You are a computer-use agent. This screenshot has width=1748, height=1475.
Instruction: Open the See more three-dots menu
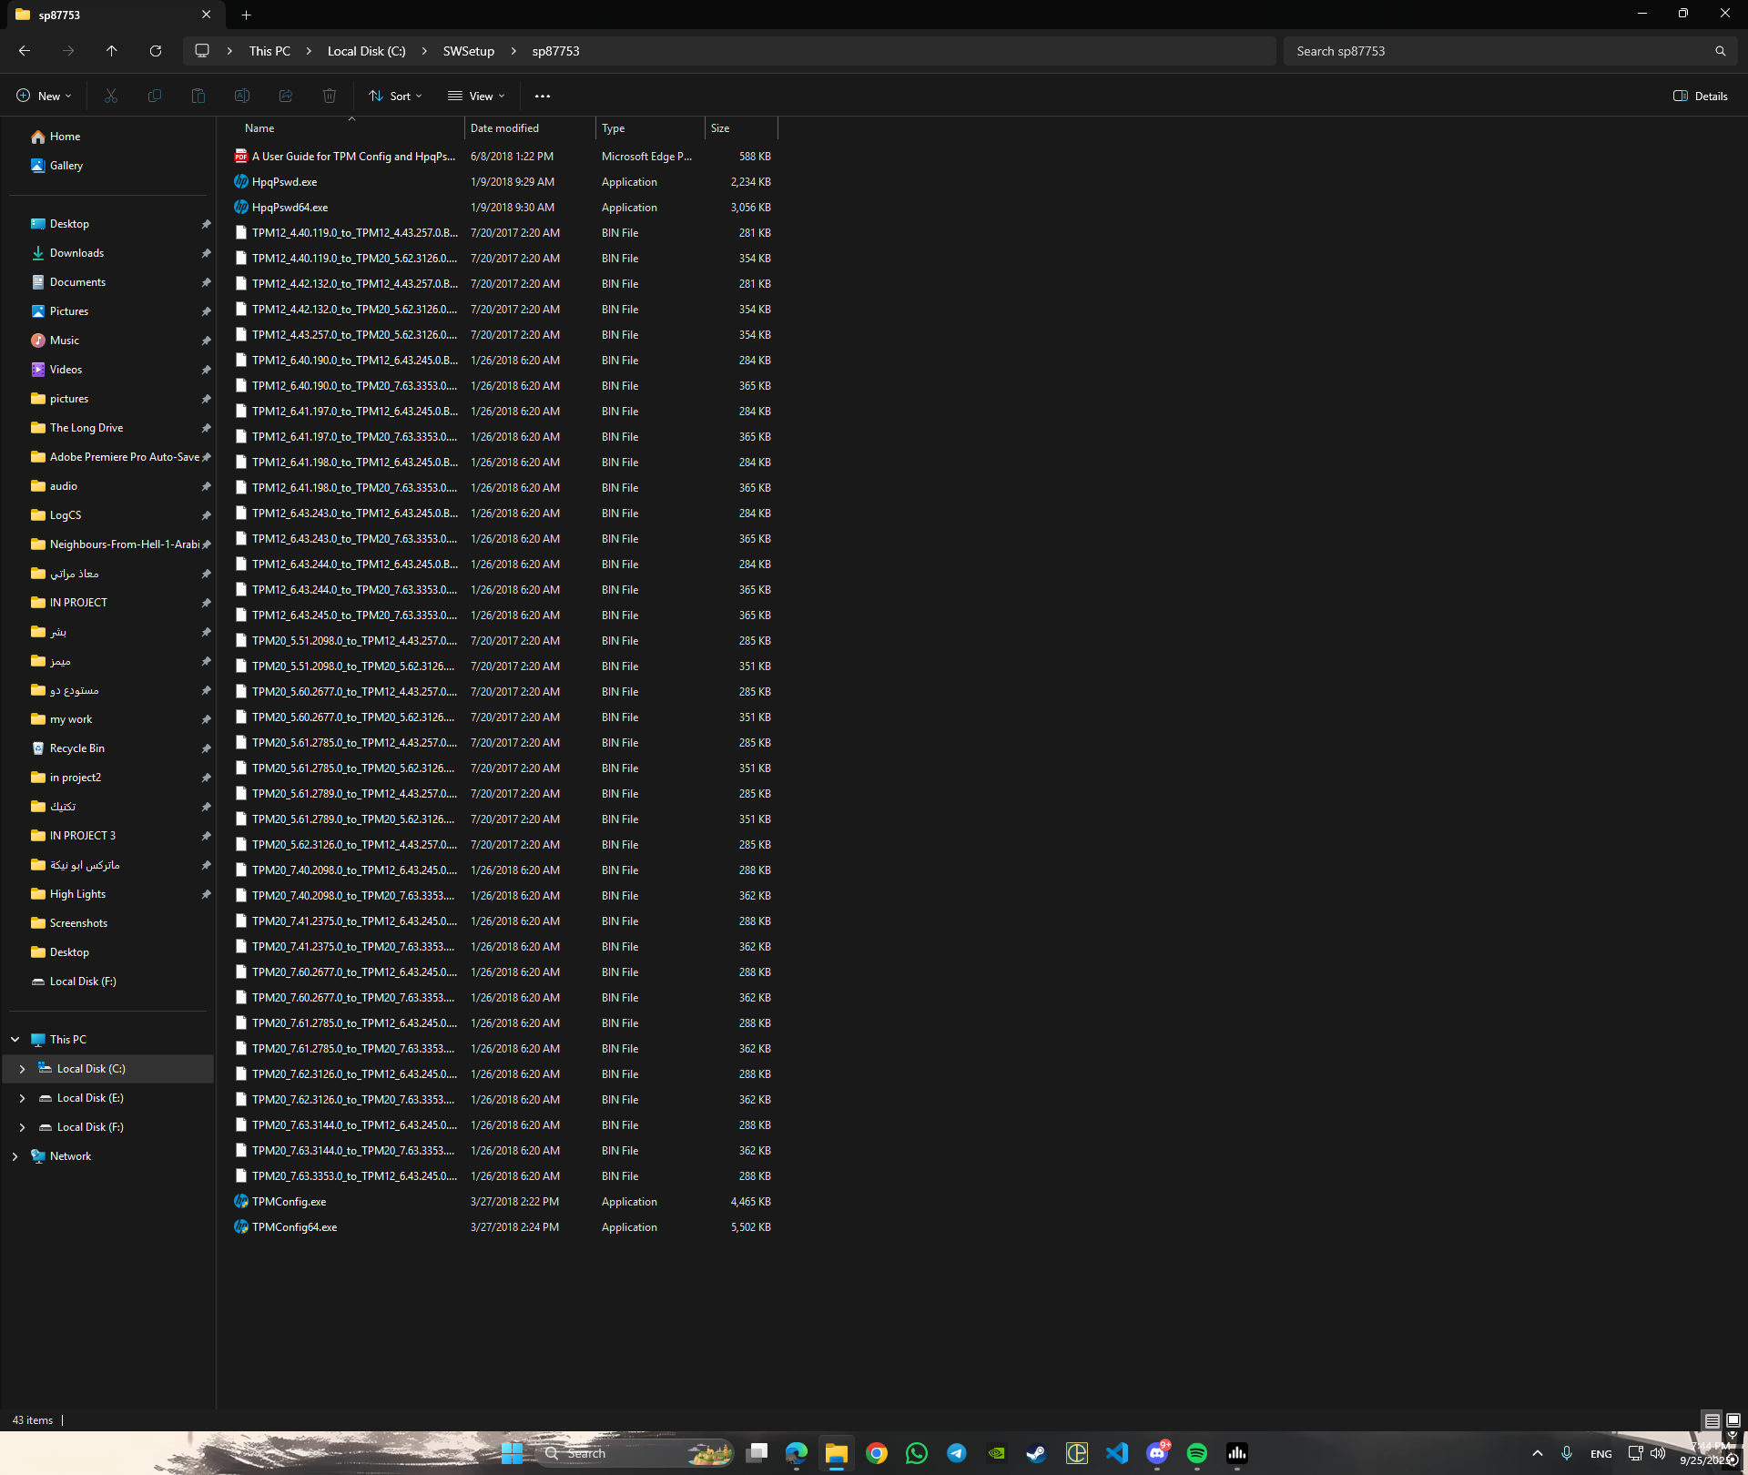[x=543, y=96]
